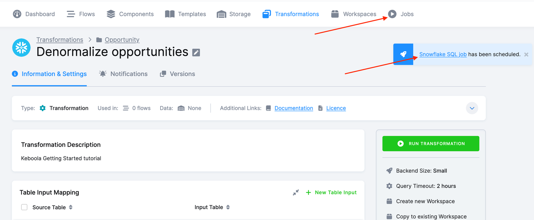
Task: Click the Copy to existing Workspace icon
Action: pyautogui.click(x=389, y=216)
